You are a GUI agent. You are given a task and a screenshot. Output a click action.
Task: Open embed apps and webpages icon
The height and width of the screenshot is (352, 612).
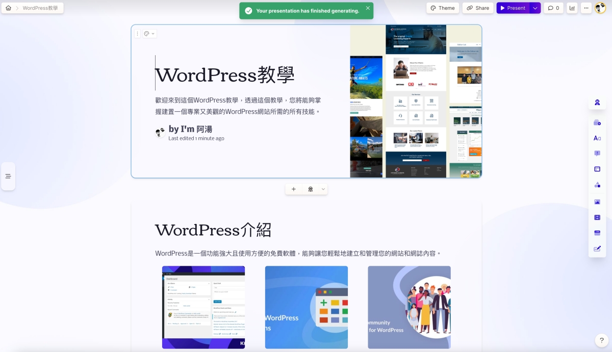(597, 233)
